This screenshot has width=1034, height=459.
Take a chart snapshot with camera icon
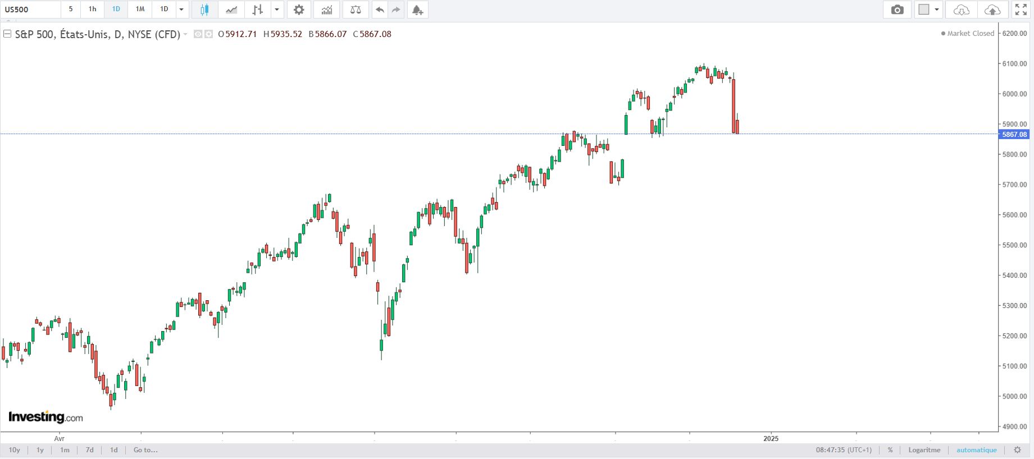pos(898,10)
